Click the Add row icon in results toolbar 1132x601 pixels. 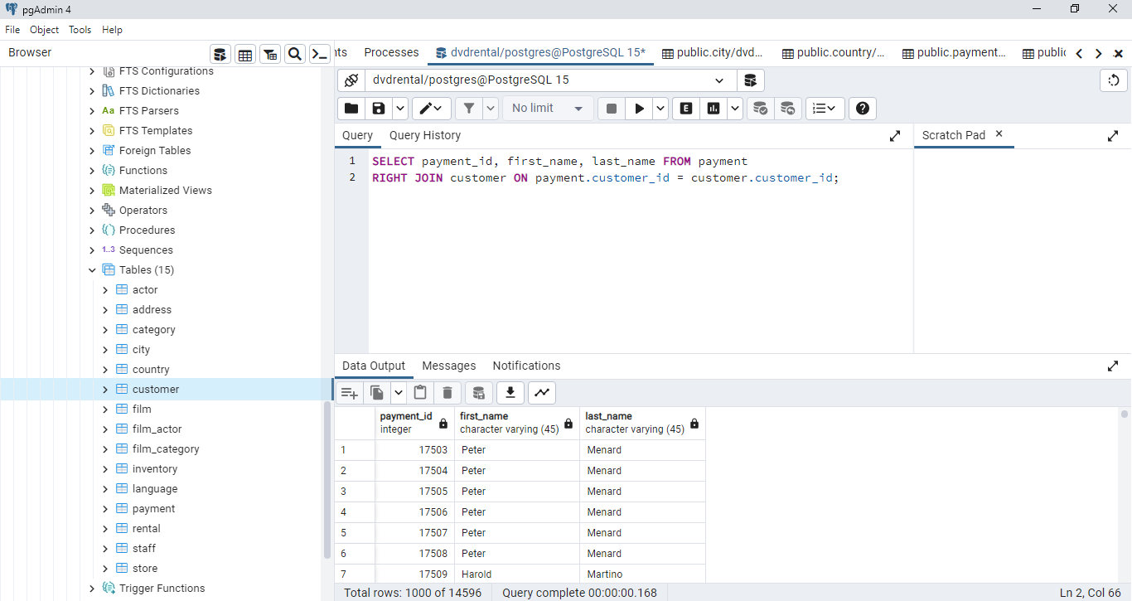(350, 393)
